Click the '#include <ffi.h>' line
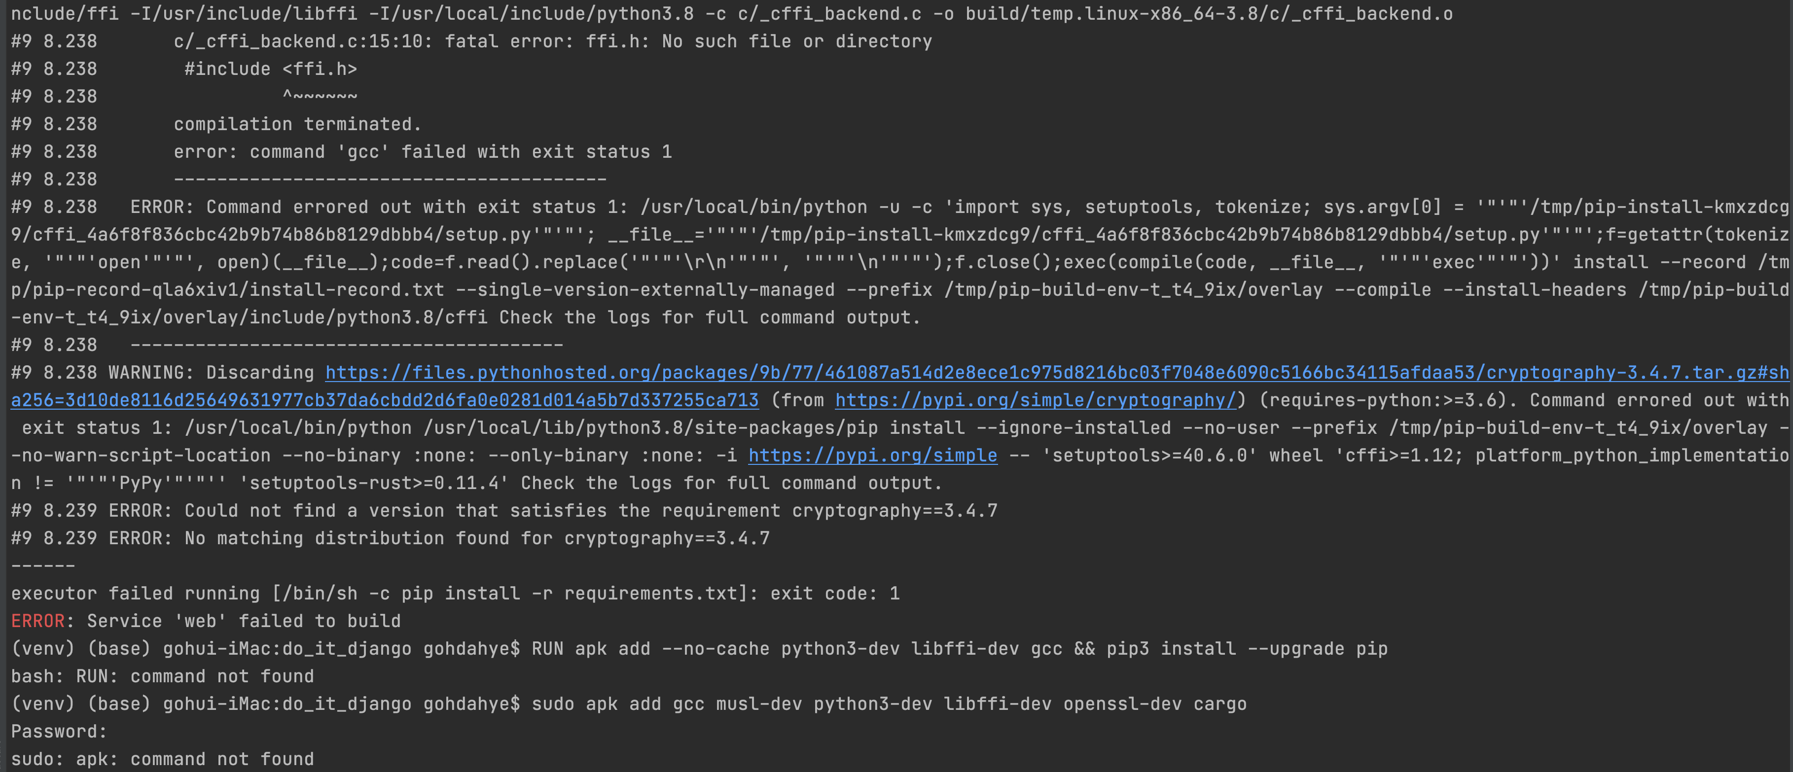Image resolution: width=1793 pixels, height=772 pixels. pyautogui.click(x=271, y=69)
